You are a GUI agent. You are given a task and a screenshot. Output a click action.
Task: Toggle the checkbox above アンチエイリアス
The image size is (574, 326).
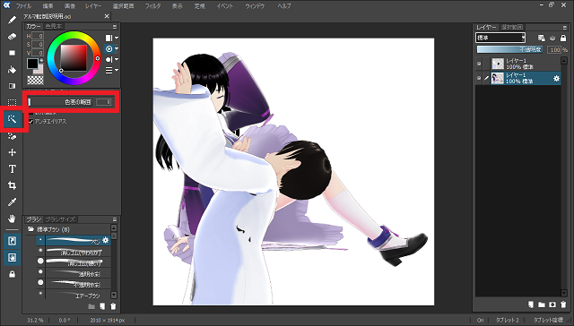click(x=30, y=114)
